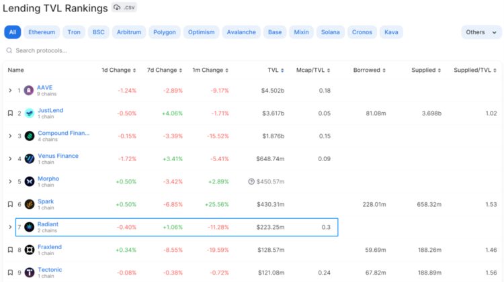Click the question mark icon beside Morpho TVL
504x282 pixels.
pyautogui.click(x=251, y=181)
